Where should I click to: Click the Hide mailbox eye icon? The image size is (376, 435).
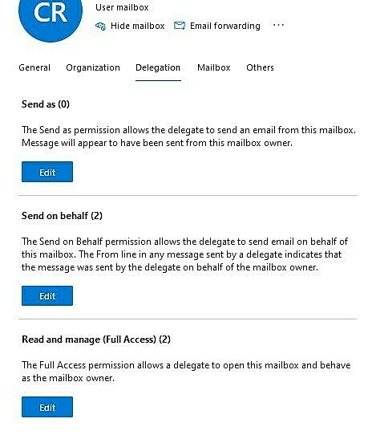pos(100,26)
